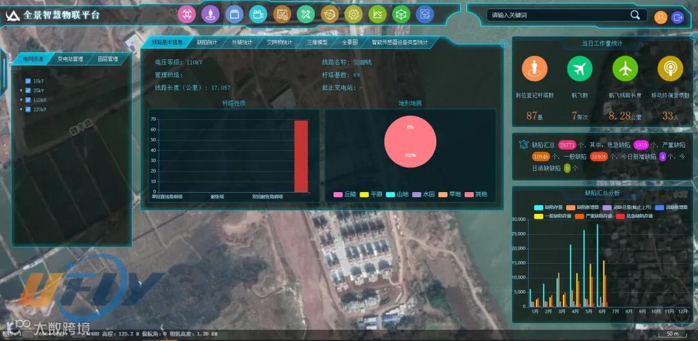Toggle 旱地 legend swatch in pie chart

click(443, 195)
